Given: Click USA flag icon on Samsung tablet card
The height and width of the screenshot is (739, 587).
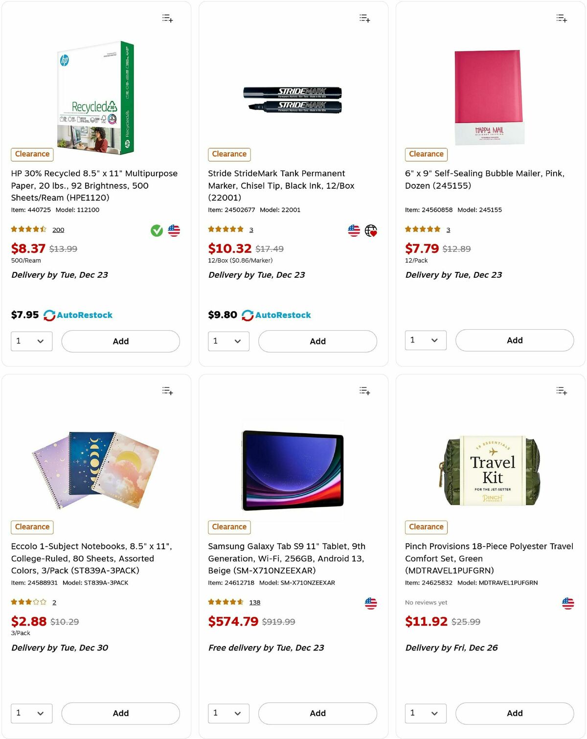Looking at the screenshot, I should coord(371,603).
